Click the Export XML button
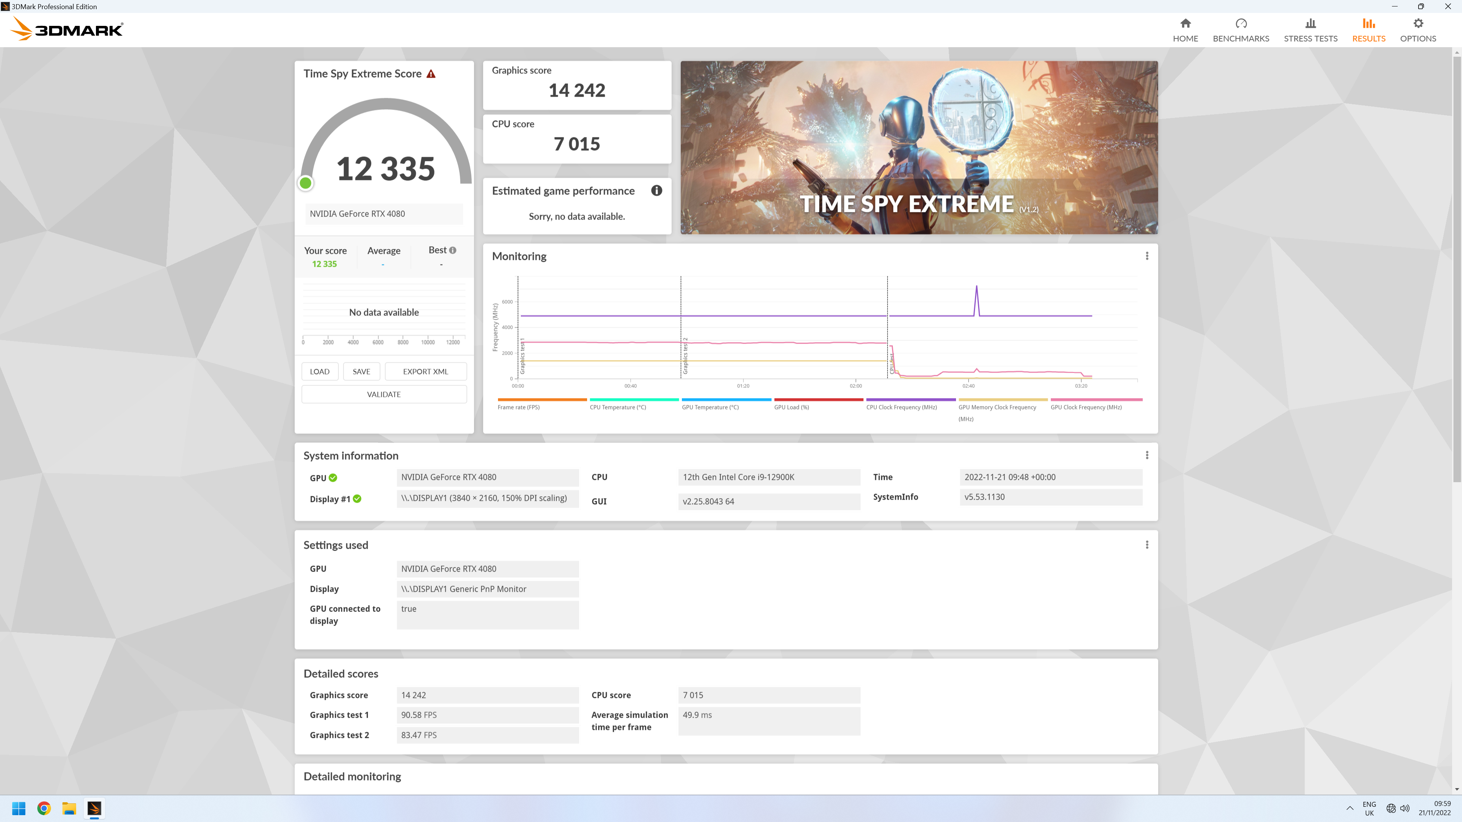The height and width of the screenshot is (822, 1462). pyautogui.click(x=425, y=371)
